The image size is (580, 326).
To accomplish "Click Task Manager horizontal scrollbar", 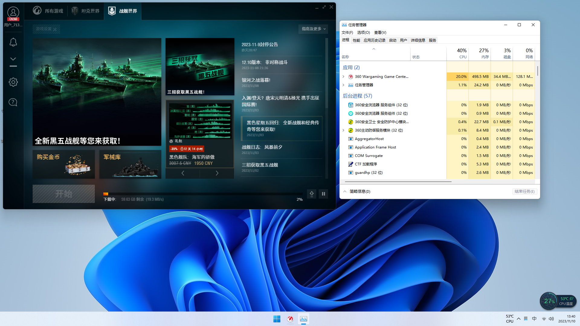I will tap(398, 182).
